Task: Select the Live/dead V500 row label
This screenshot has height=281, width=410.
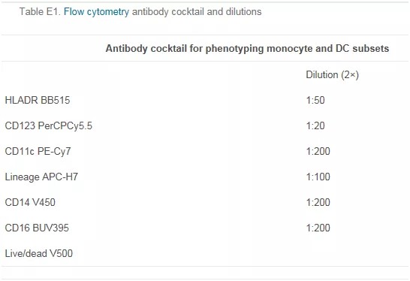Action: 39,253
